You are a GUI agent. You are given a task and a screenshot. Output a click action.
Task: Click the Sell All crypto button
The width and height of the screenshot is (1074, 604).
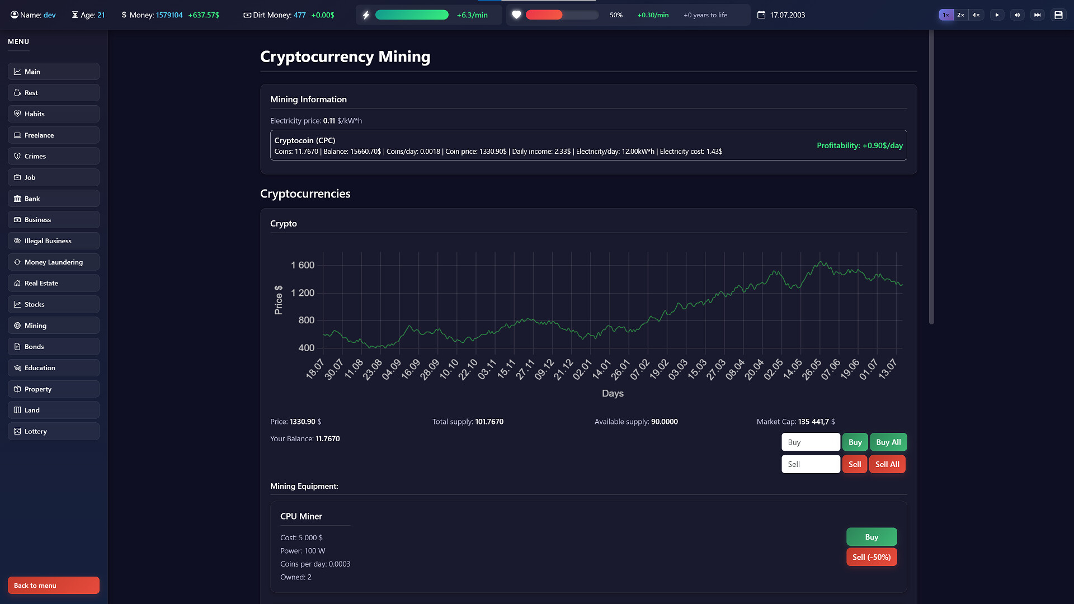(x=887, y=464)
